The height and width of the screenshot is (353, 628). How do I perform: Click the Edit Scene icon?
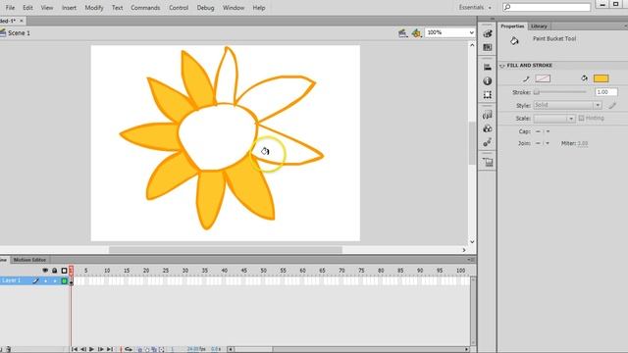coord(402,32)
